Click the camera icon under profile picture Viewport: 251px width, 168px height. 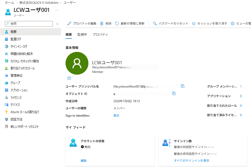pos(69,78)
